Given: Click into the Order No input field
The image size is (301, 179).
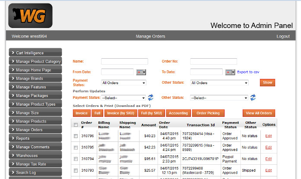Looking at the screenshot, I should [x=213, y=61].
